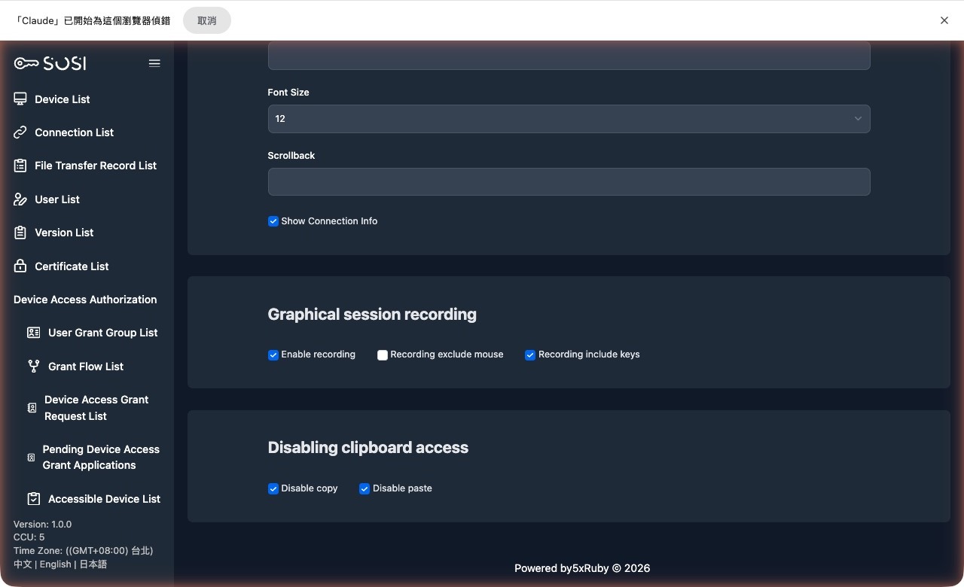Click the 取消 button to cancel debugging
Viewport: 964px width, 587px height.
[x=206, y=20]
